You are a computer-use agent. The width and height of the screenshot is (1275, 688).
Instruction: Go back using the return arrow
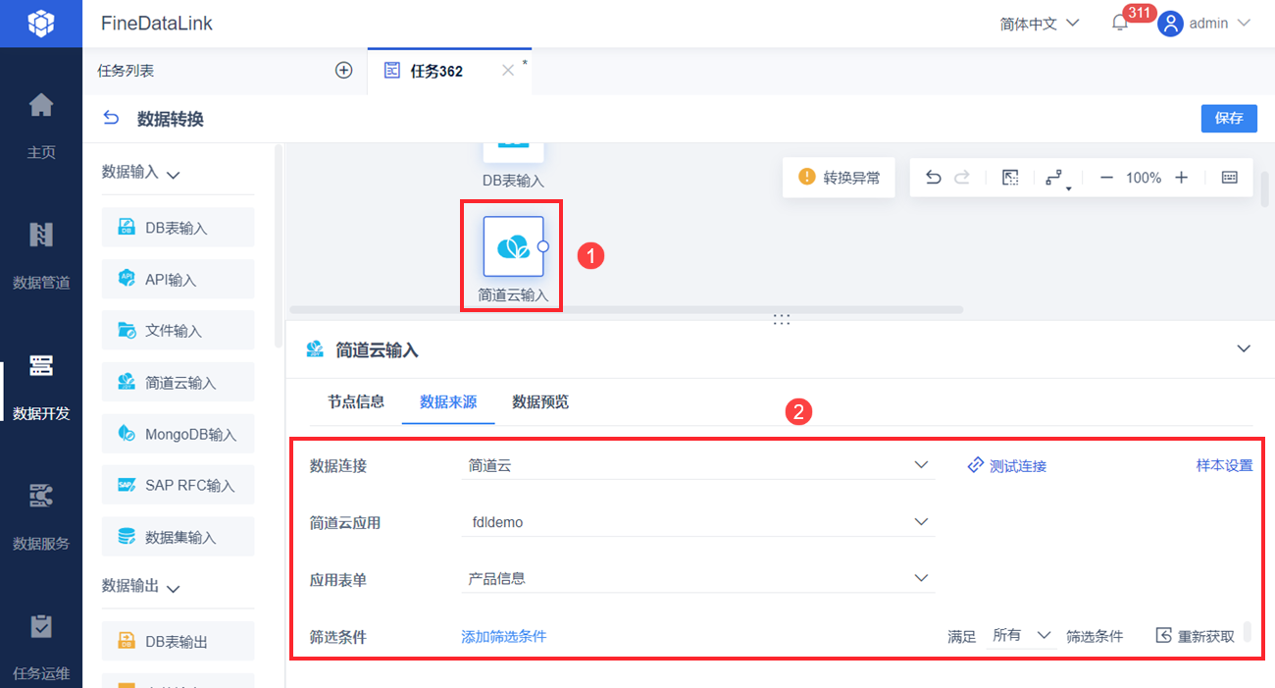(x=111, y=119)
